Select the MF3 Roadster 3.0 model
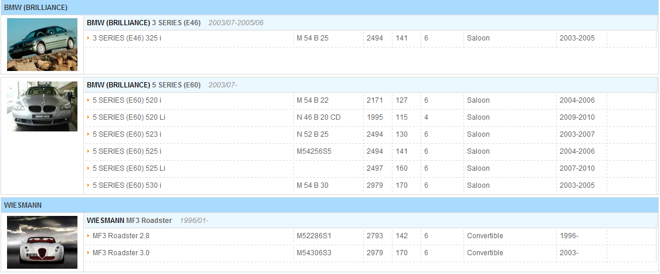The width and height of the screenshot is (660, 274). [121, 253]
